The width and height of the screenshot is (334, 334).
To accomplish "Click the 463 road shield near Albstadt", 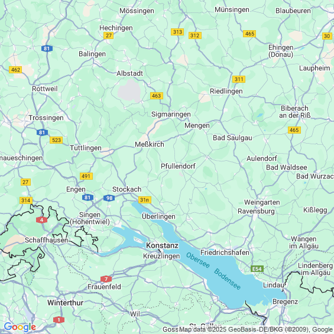I will click(x=157, y=96).
